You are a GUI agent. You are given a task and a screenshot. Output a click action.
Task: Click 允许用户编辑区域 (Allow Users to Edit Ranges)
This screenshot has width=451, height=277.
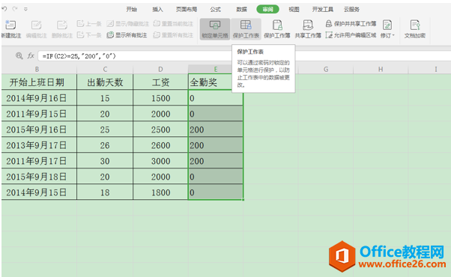click(351, 35)
